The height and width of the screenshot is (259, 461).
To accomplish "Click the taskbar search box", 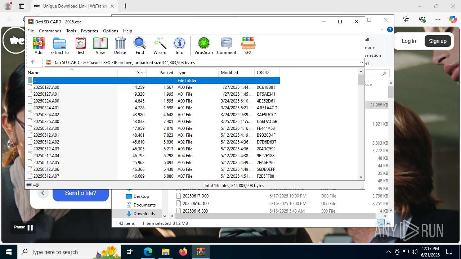I will click(70, 252).
